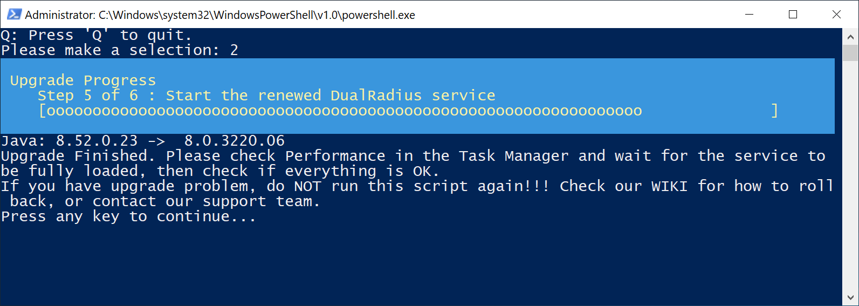
Task: Minimize the PowerShell window
Action: coord(749,15)
